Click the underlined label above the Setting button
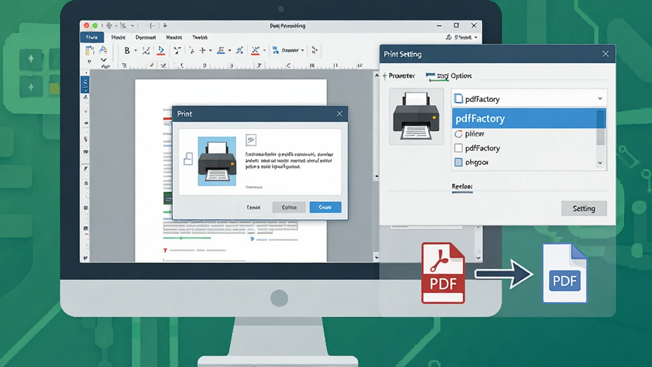This screenshot has width=652, height=367. [462, 187]
